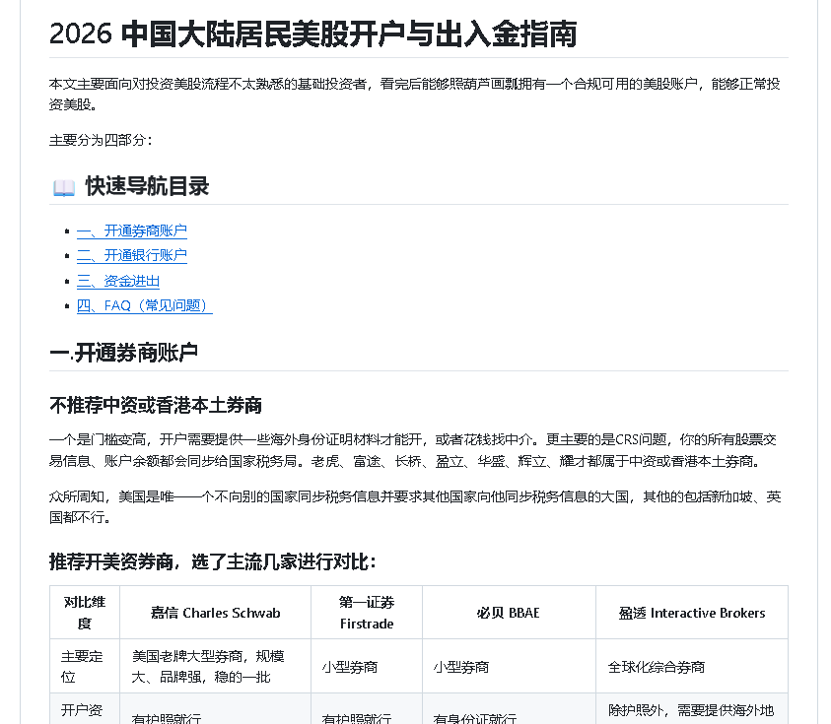This screenshot has width=831, height=724.
Task: Jump to 二、开通银行账户 section link
Action: pyautogui.click(x=132, y=256)
